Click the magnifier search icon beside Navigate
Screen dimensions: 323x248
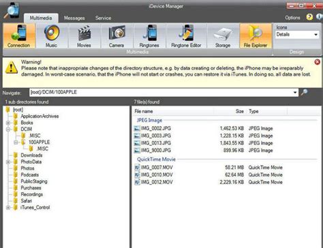(x=304, y=92)
